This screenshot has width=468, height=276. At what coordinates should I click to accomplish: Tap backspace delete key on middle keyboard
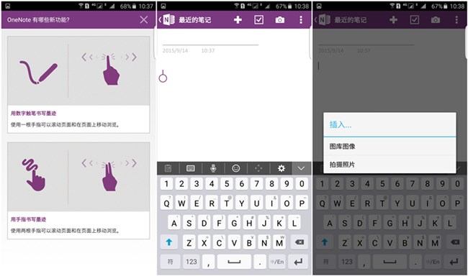300,242
